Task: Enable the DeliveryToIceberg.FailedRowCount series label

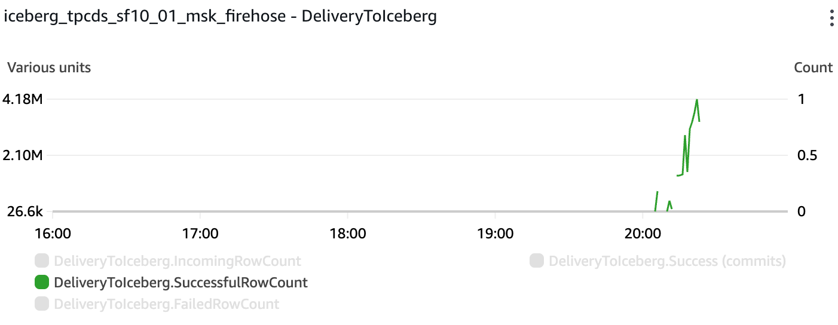Action: (166, 303)
